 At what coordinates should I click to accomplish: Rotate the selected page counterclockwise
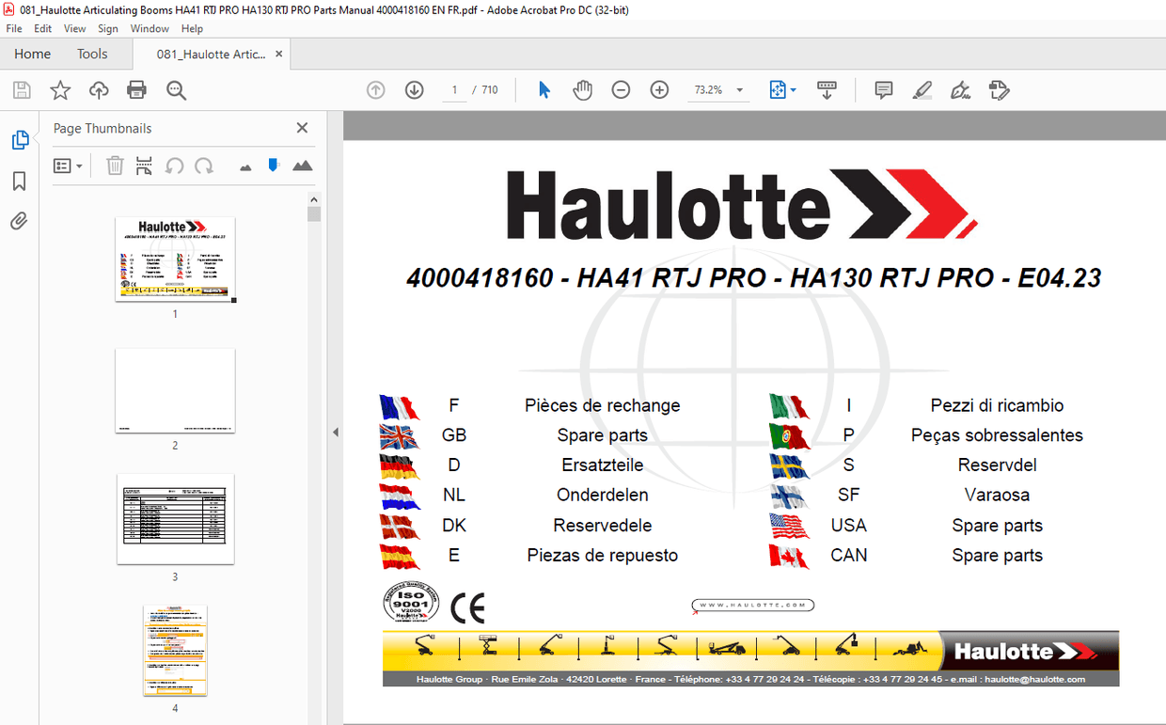tap(176, 165)
